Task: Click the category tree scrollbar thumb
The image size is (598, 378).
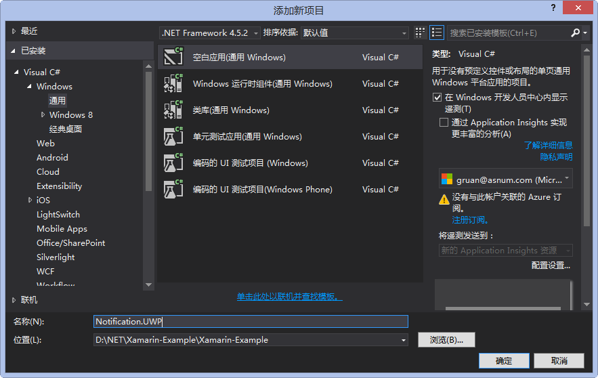Action: [149, 131]
